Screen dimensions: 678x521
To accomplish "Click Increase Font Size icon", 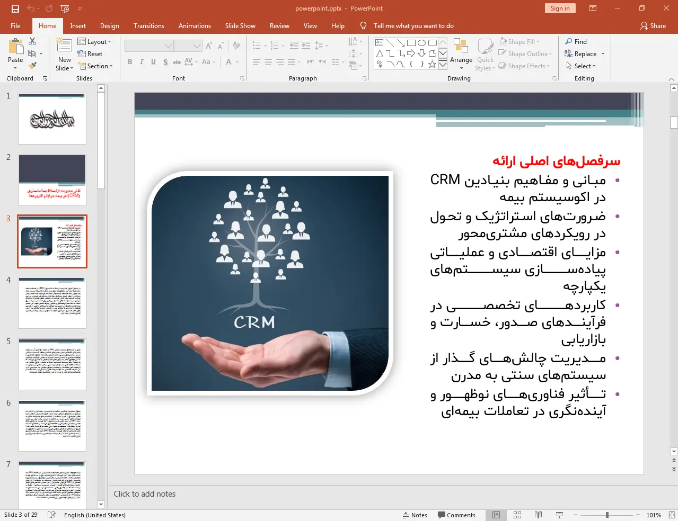I will (x=209, y=46).
